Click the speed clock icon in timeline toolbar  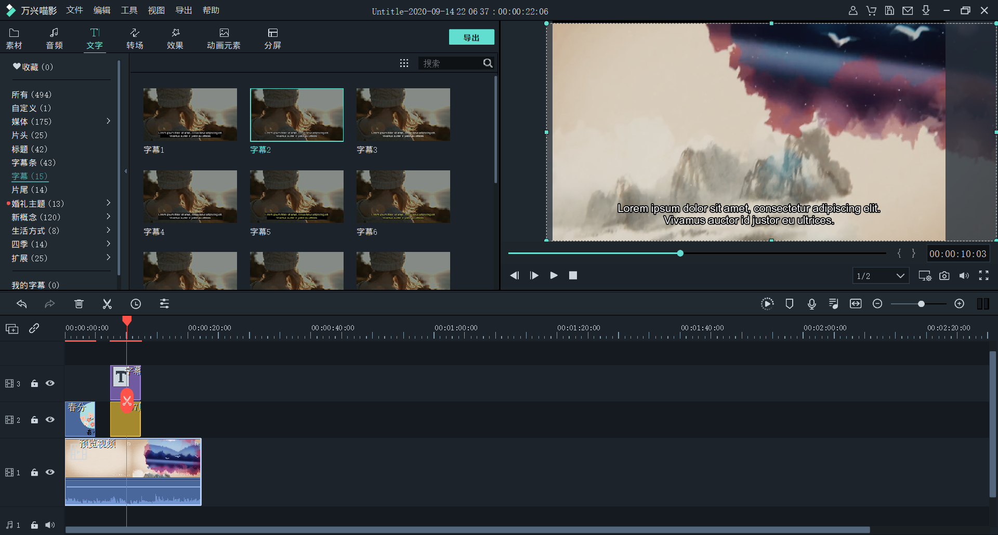click(x=136, y=304)
